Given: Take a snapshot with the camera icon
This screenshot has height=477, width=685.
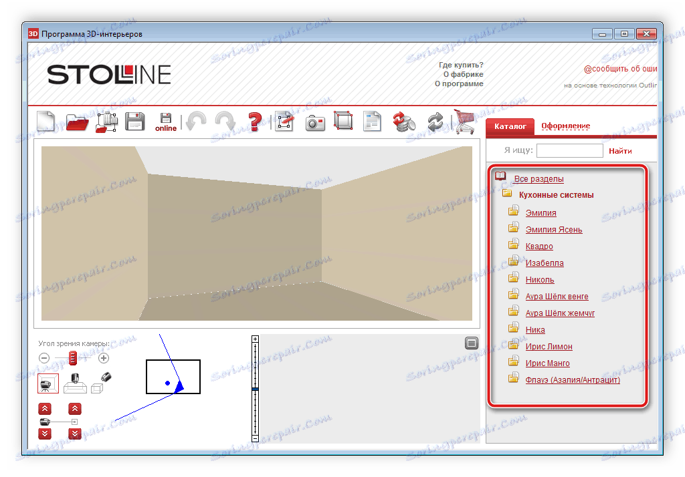Looking at the screenshot, I should pyautogui.click(x=315, y=123).
